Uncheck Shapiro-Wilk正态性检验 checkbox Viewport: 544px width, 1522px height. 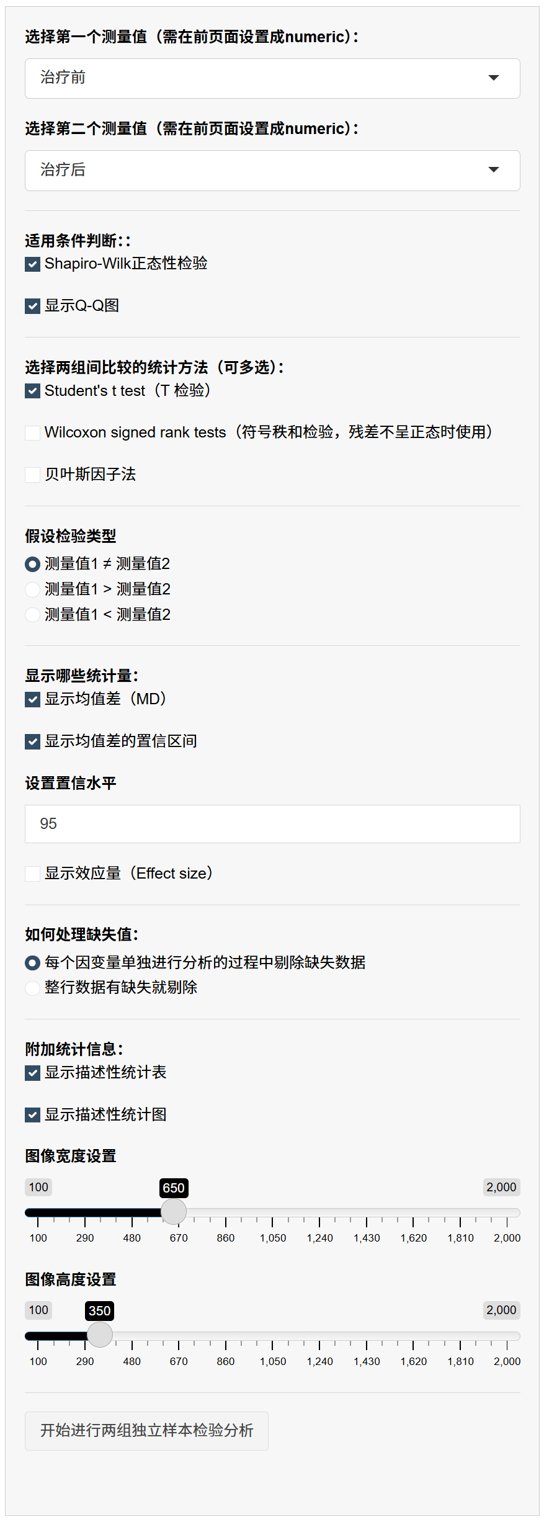click(x=33, y=264)
